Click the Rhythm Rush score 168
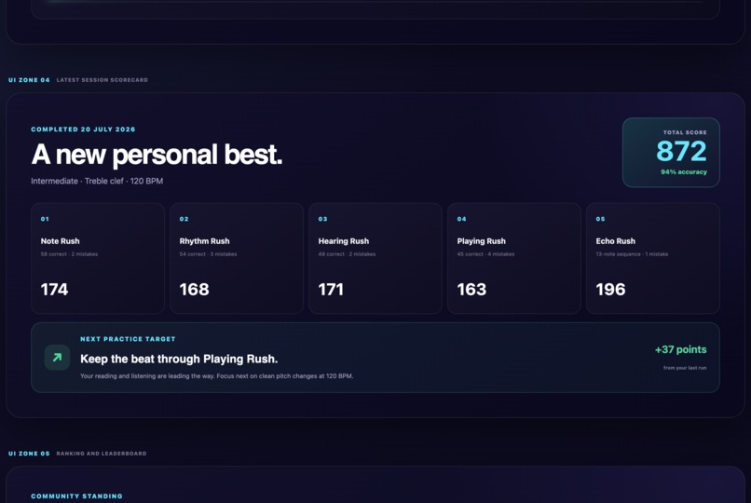 click(x=194, y=289)
